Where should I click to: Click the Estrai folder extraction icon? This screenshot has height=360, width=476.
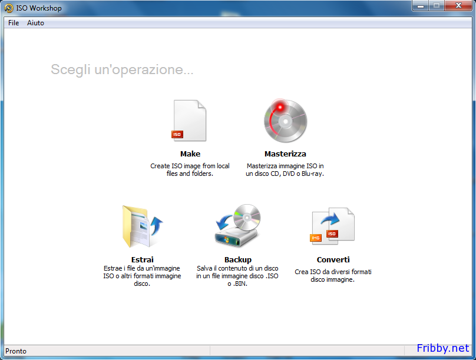pos(142,226)
